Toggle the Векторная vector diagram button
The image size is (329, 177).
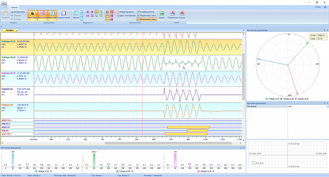(42, 15)
